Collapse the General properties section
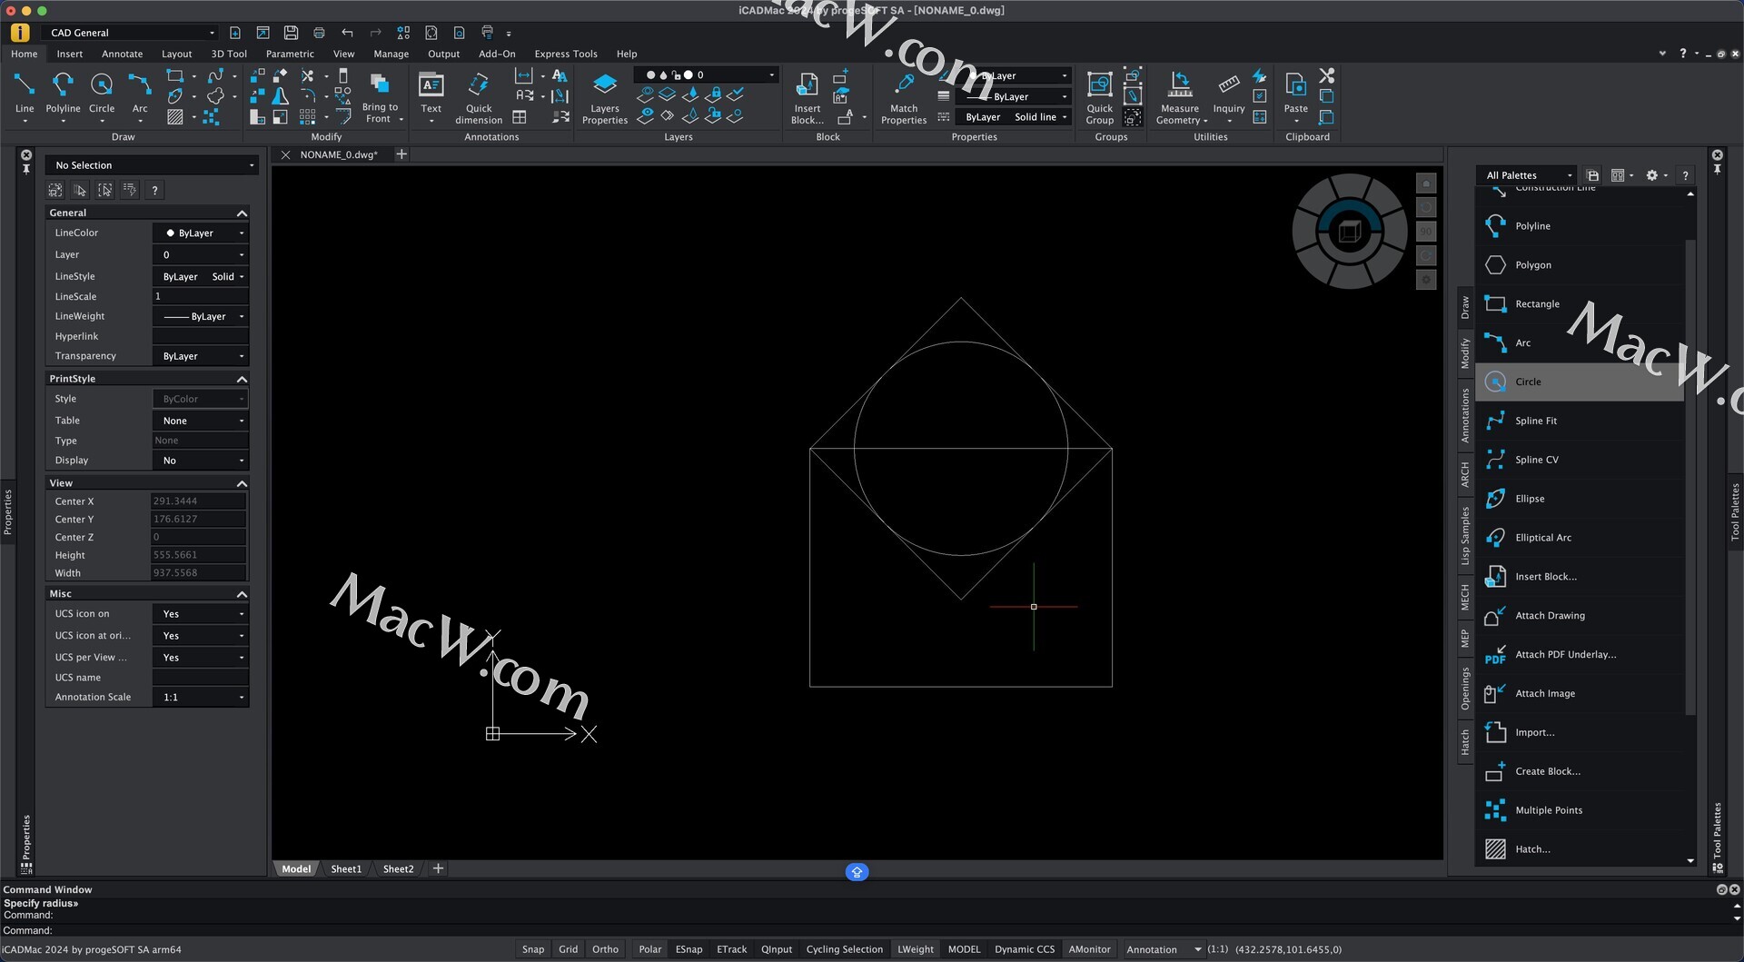 [242, 213]
